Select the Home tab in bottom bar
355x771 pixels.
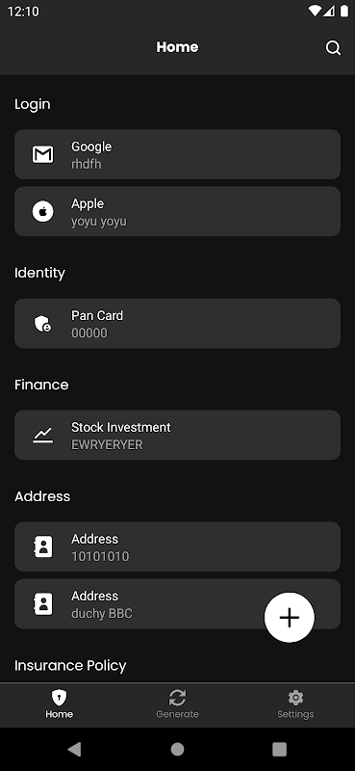(x=60, y=705)
